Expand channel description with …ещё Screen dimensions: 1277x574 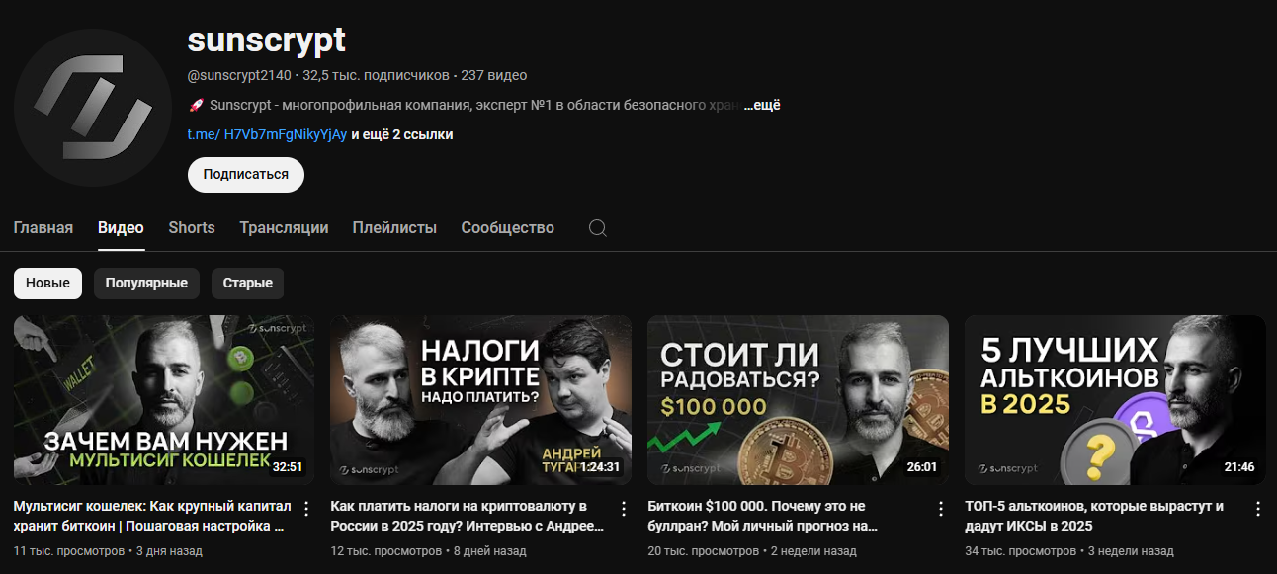coord(762,105)
